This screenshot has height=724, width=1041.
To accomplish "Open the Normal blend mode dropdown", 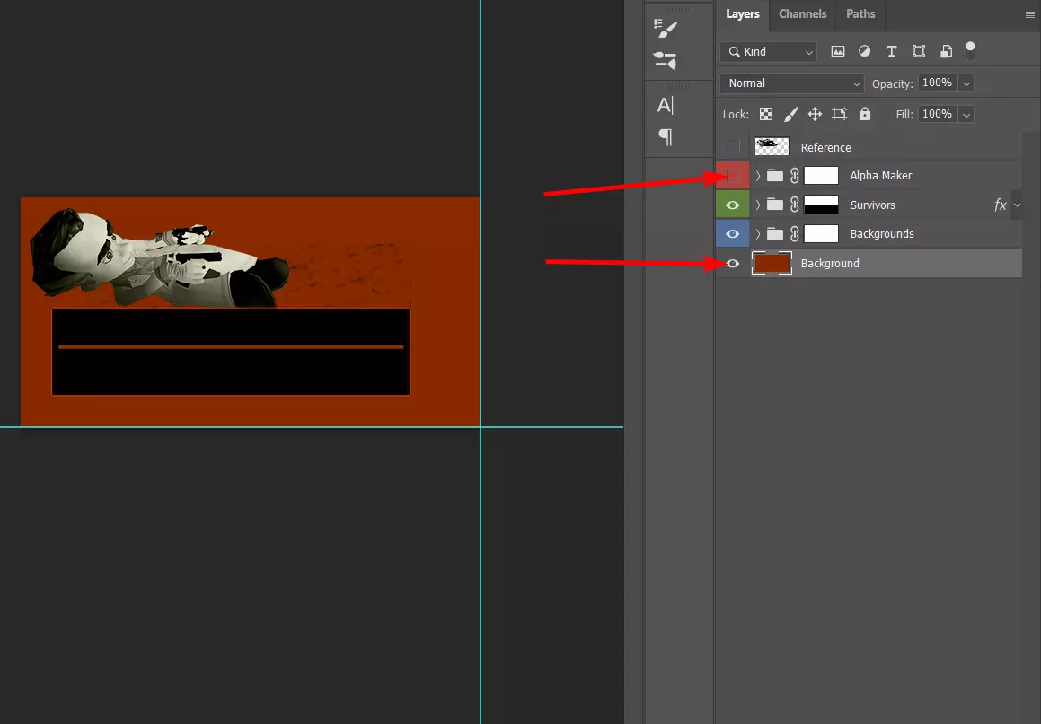I will point(791,83).
